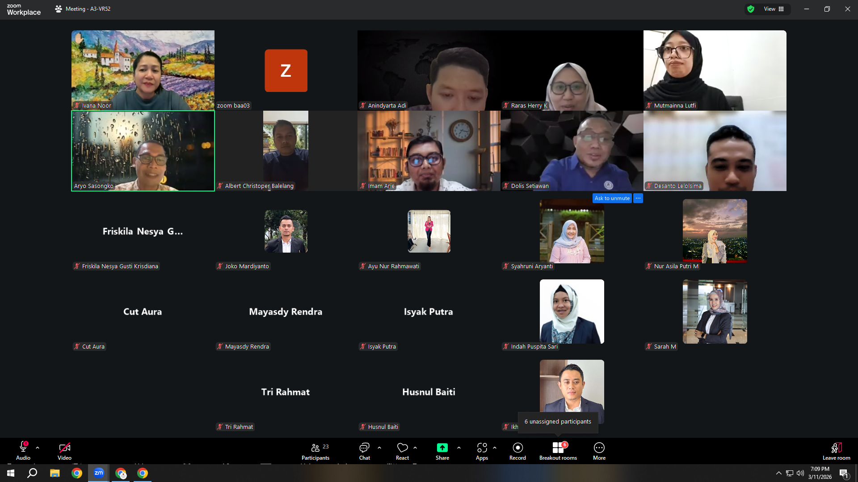Click the system tray volume icon

[800, 473]
